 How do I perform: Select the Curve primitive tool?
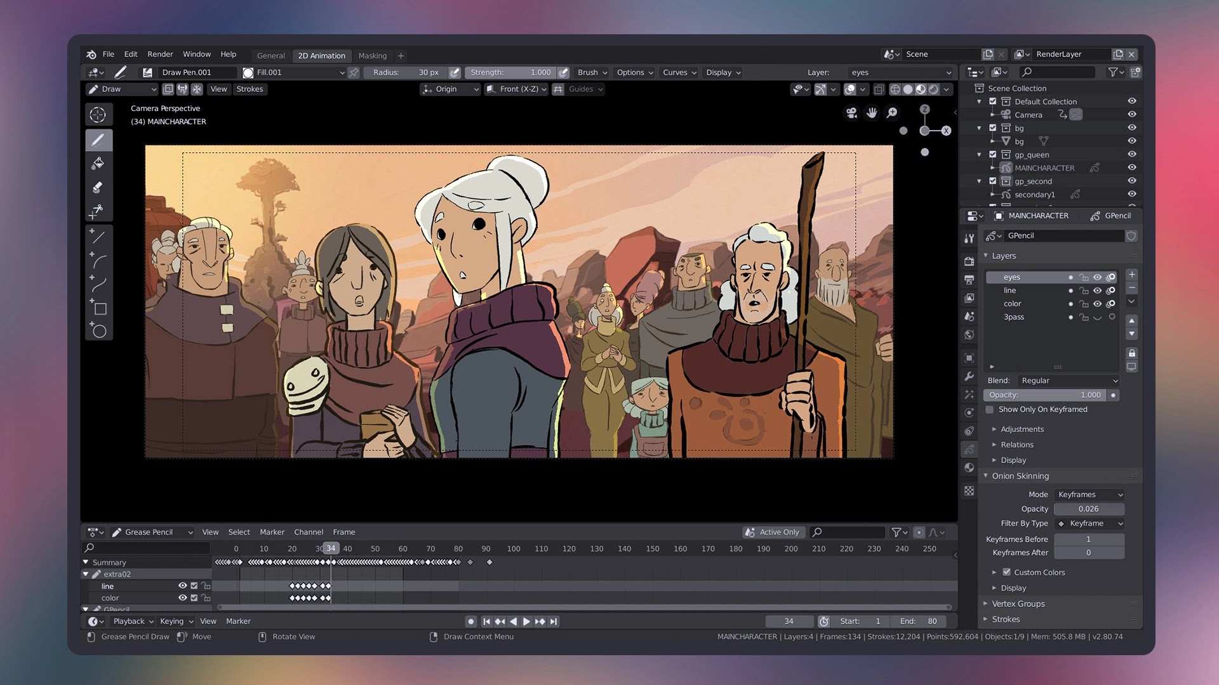click(x=98, y=284)
